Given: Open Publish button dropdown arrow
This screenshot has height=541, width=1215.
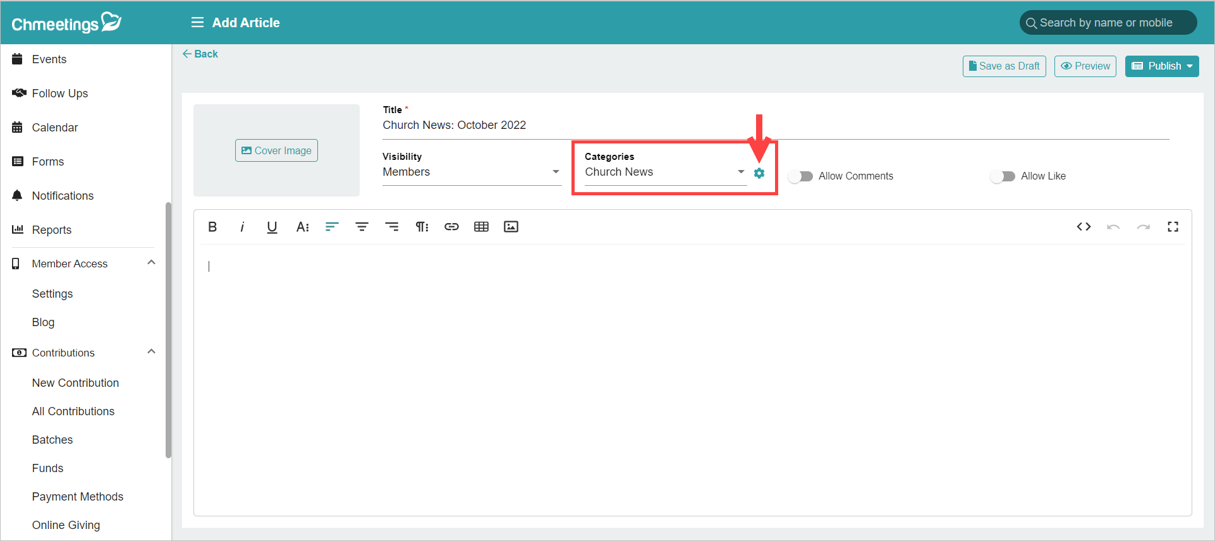Looking at the screenshot, I should click(x=1190, y=66).
